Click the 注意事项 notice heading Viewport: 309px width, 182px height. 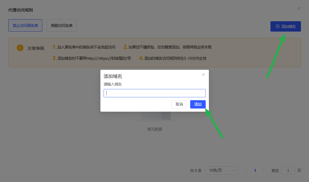tap(36, 48)
